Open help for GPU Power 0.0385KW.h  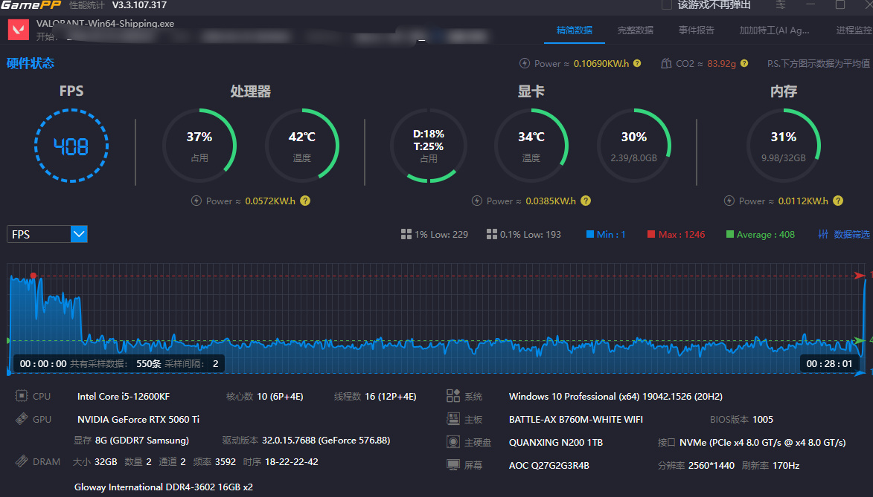(586, 201)
